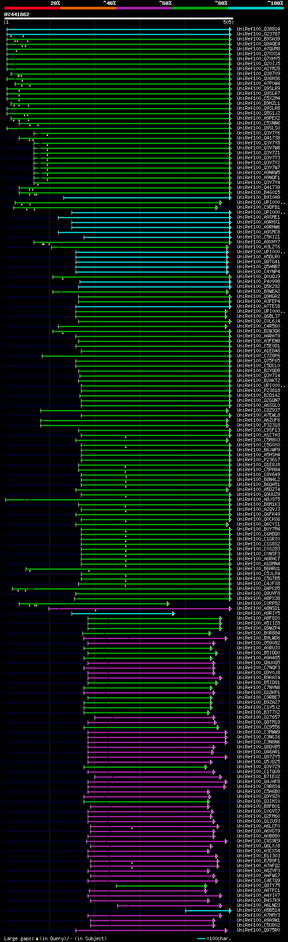Click the arrowhead ending the UniRef100_C0PP82 bar
Screen dimensions: 288x942
(x=168, y=604)
